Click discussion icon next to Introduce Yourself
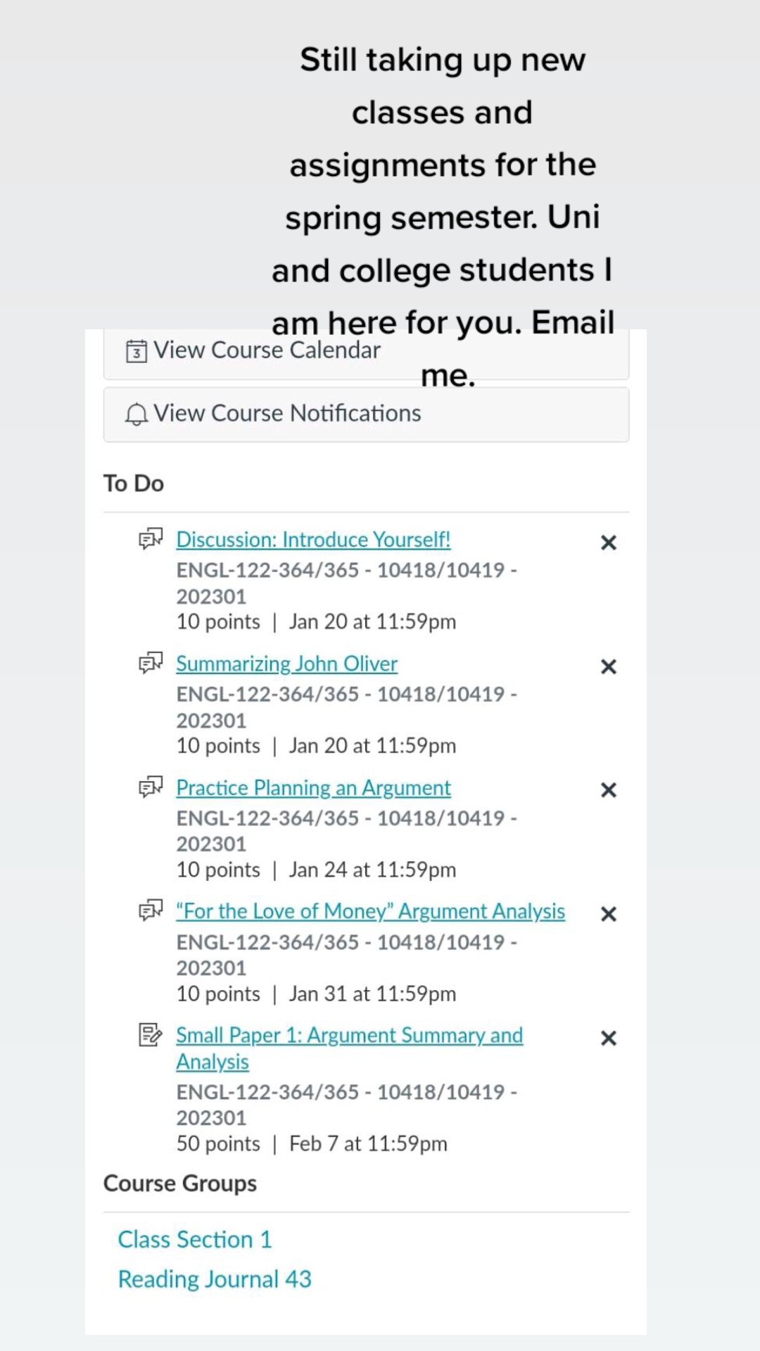This screenshot has width=760, height=1351. click(151, 539)
